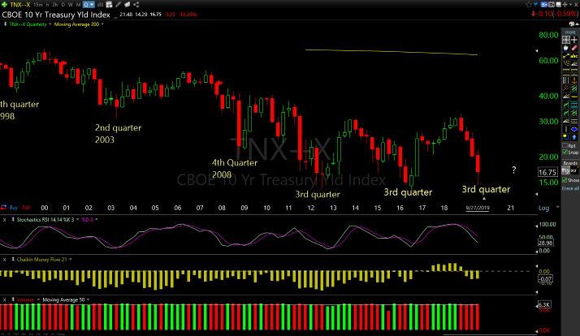The image size is (580, 336).
Task: Click the green plus add-symbol icon
Action: 4,4
